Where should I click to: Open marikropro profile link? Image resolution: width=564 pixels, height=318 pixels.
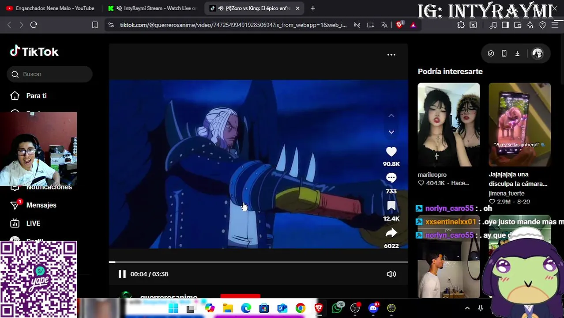tap(432, 175)
